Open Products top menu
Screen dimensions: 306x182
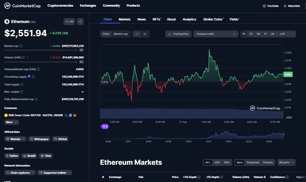(133, 6)
